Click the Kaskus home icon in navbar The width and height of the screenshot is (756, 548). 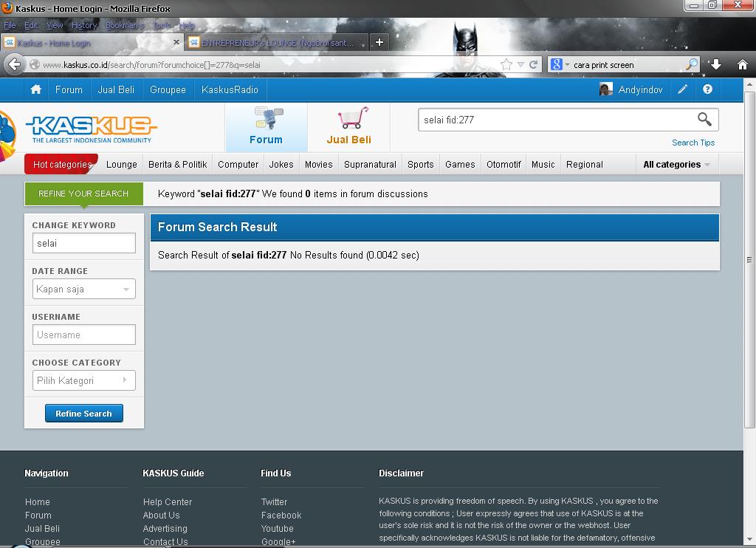point(35,89)
